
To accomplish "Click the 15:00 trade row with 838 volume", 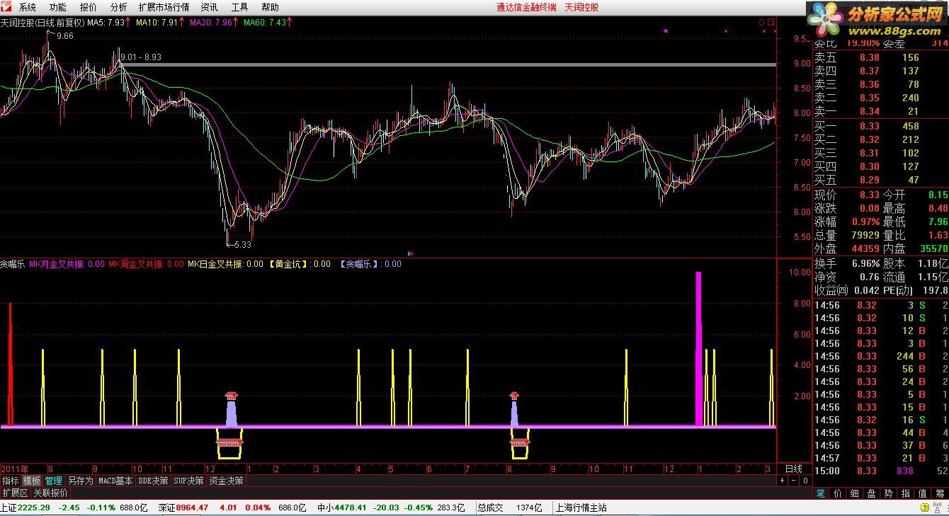I will 880,471.
